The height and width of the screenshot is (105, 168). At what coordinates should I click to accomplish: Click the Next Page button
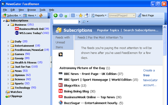146,15
